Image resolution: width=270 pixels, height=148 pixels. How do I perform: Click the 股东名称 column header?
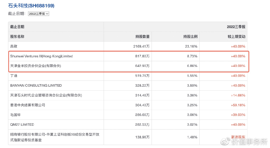[x=17, y=37]
